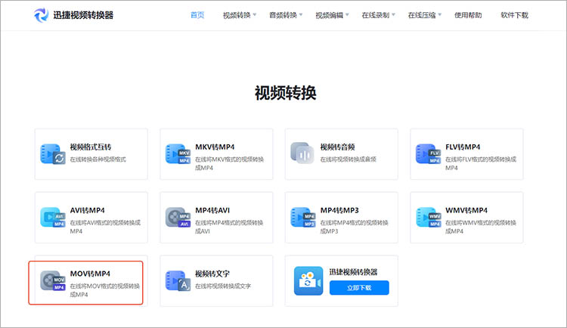Click the 视频转换 section heading
The height and width of the screenshot is (328, 567).
coord(286,93)
